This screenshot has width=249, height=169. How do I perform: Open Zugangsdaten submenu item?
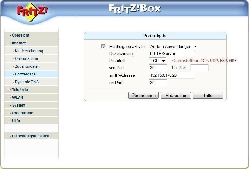click(x=31, y=66)
